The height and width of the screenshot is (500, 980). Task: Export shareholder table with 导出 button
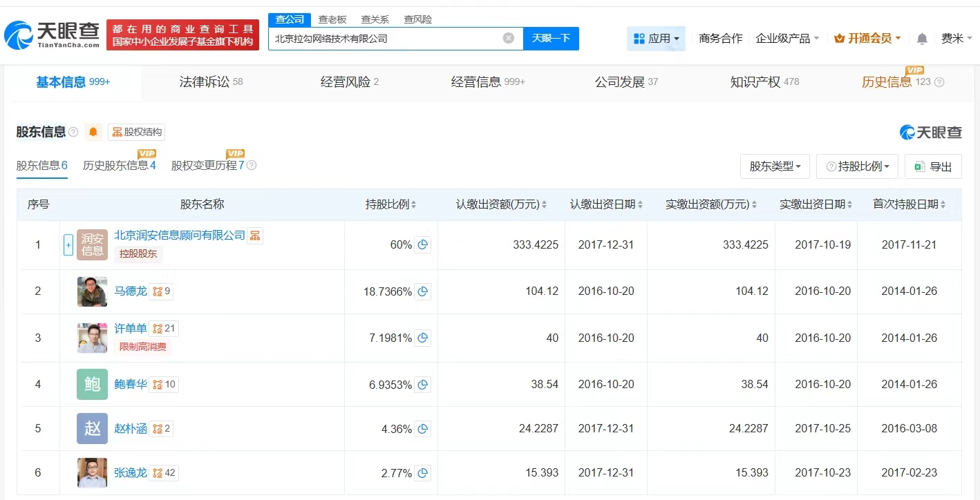933,166
